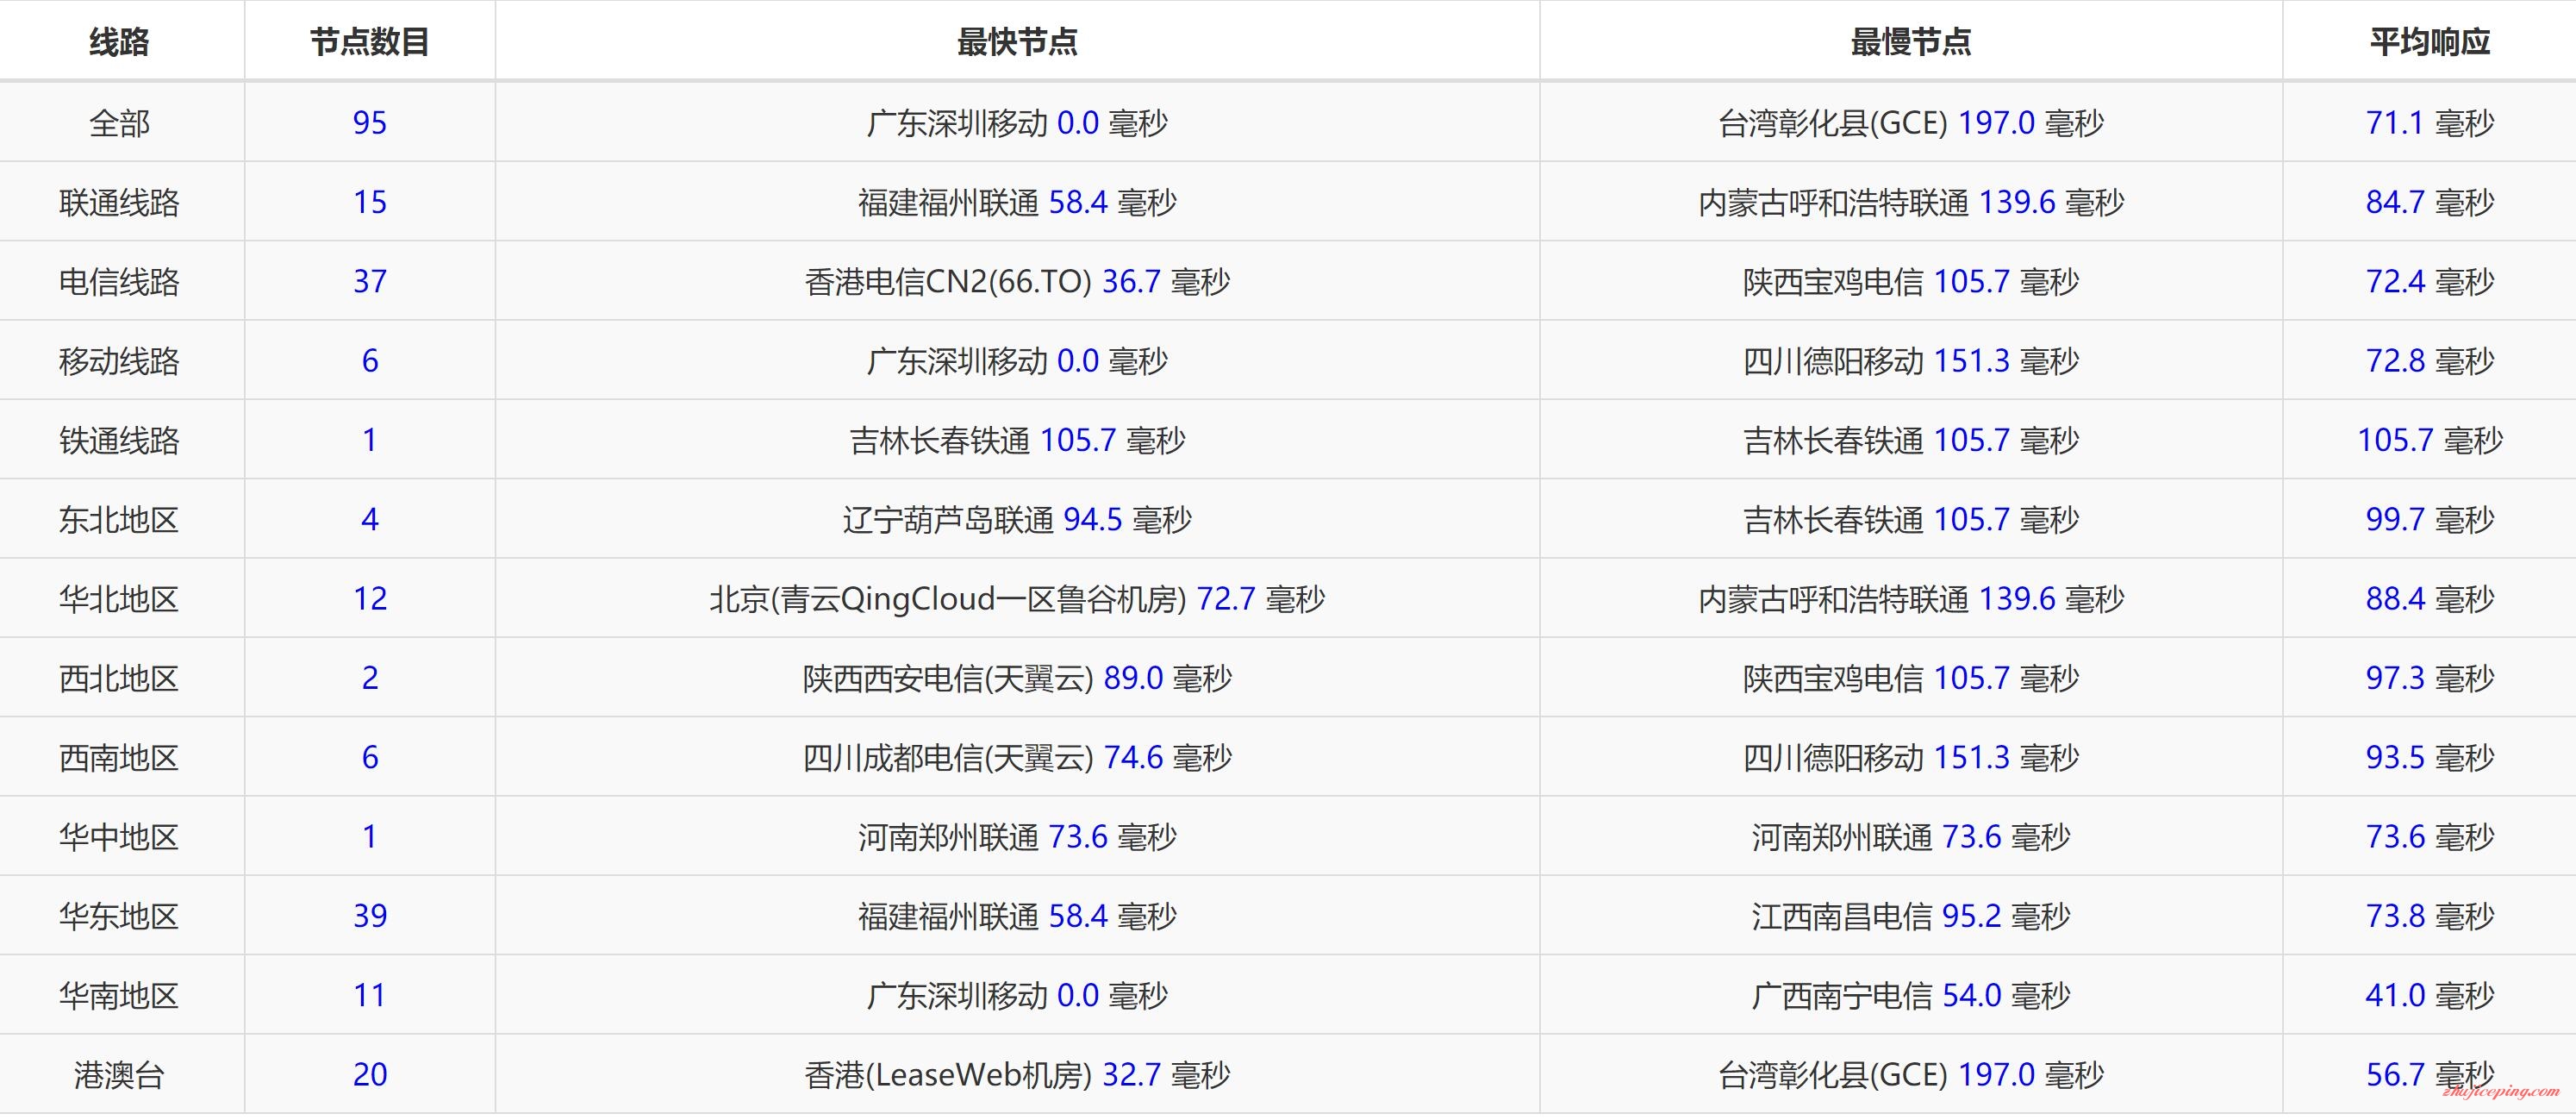Click node count 12 for 华北地区
The image size is (2576, 1120).
coord(370,599)
